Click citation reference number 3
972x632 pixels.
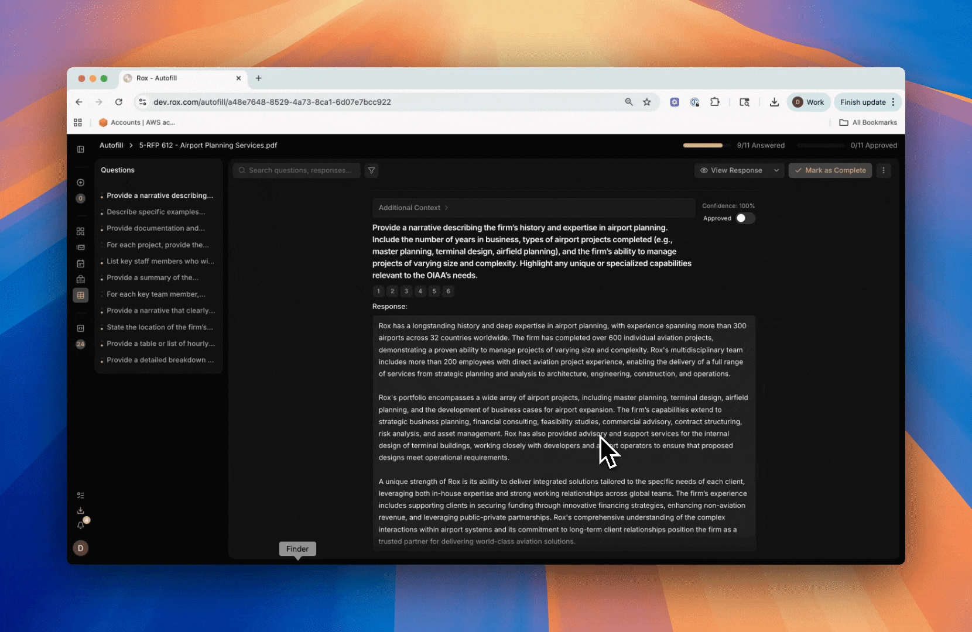(406, 291)
